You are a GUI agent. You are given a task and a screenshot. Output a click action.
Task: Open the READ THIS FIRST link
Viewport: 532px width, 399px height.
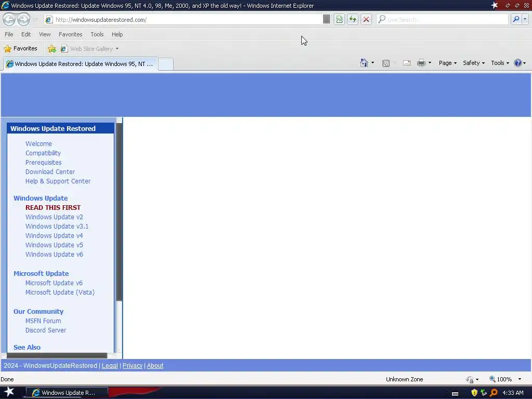(53, 207)
